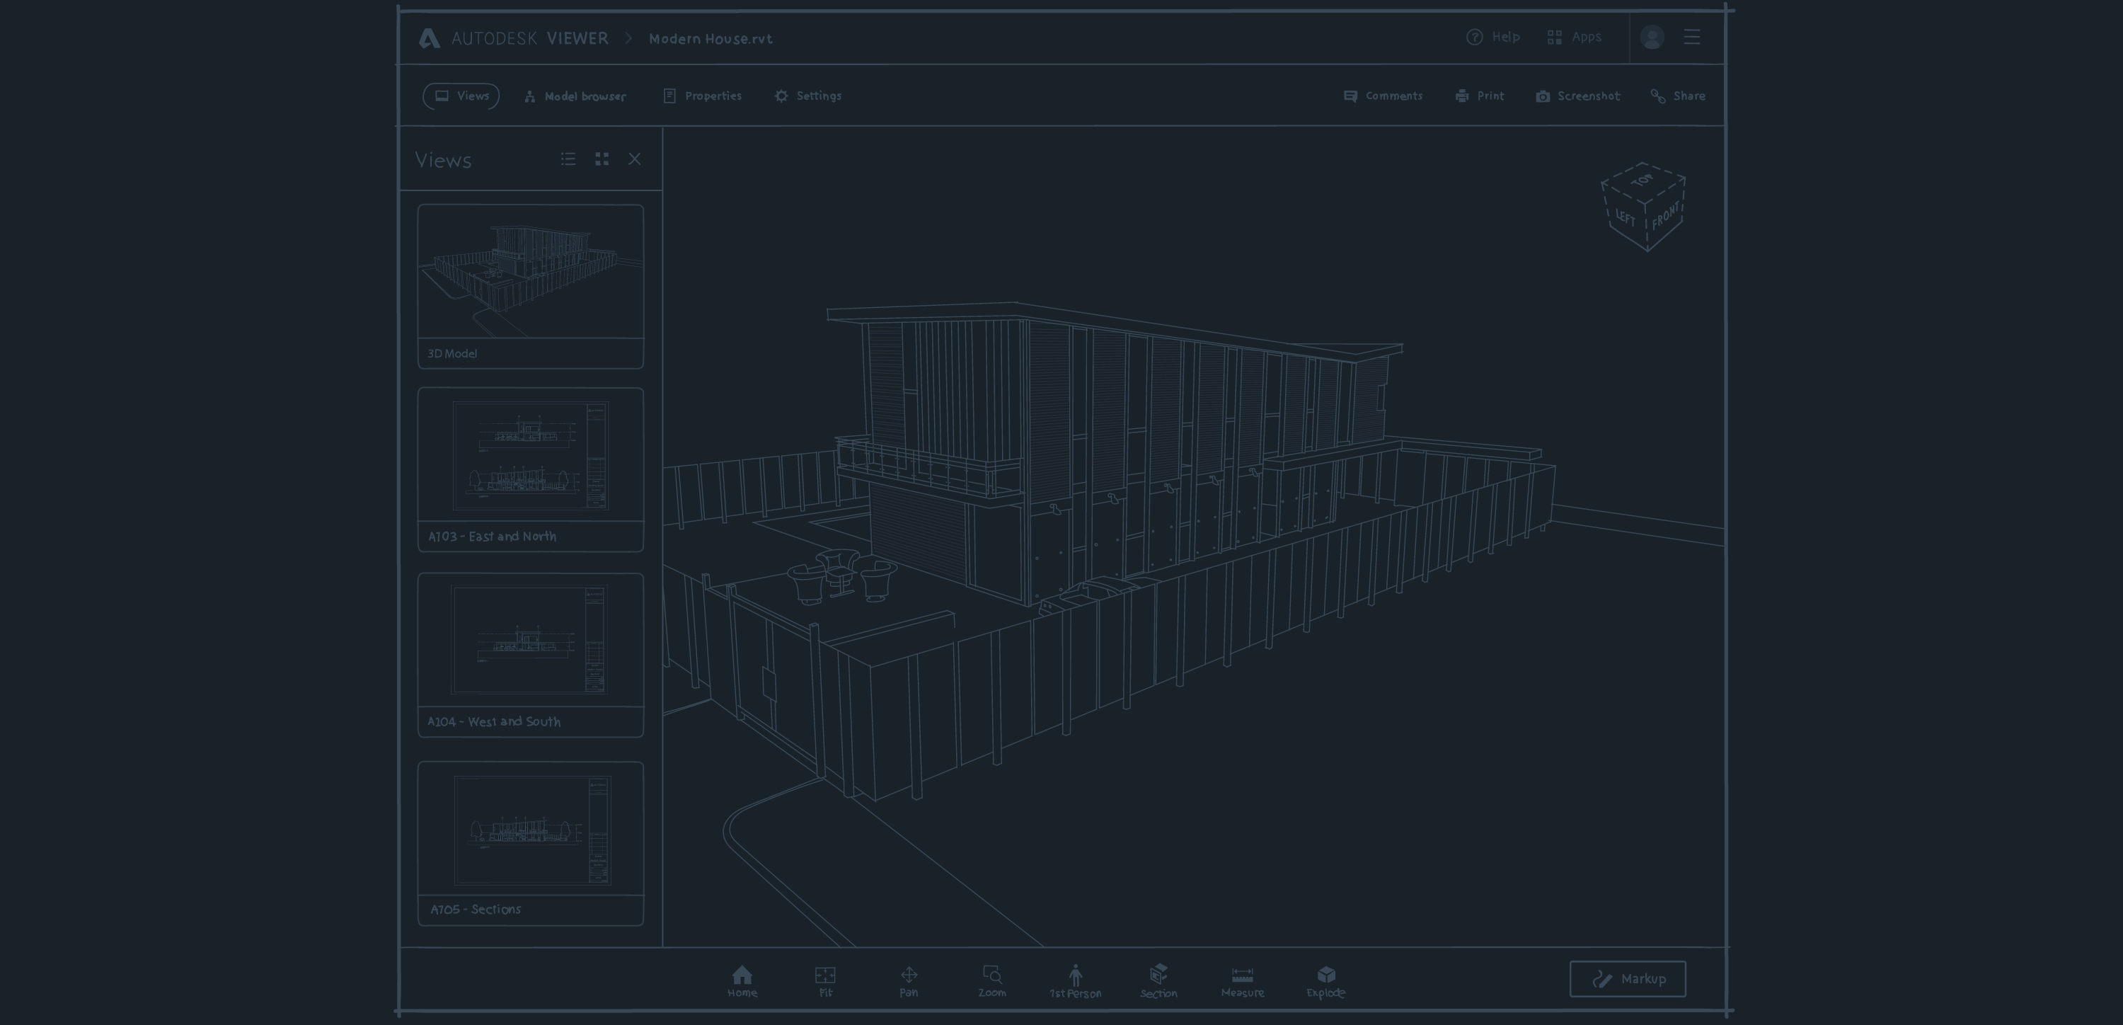Open the A103 - East and North thumbnail

530,469
